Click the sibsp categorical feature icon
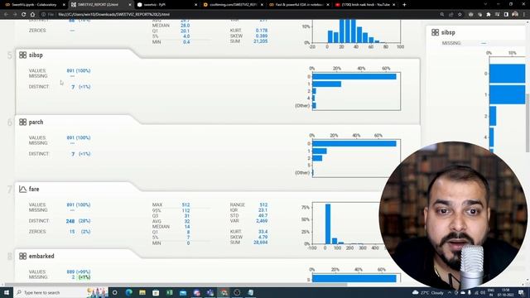Image resolution: width=530 pixels, height=298 pixels. (22, 55)
